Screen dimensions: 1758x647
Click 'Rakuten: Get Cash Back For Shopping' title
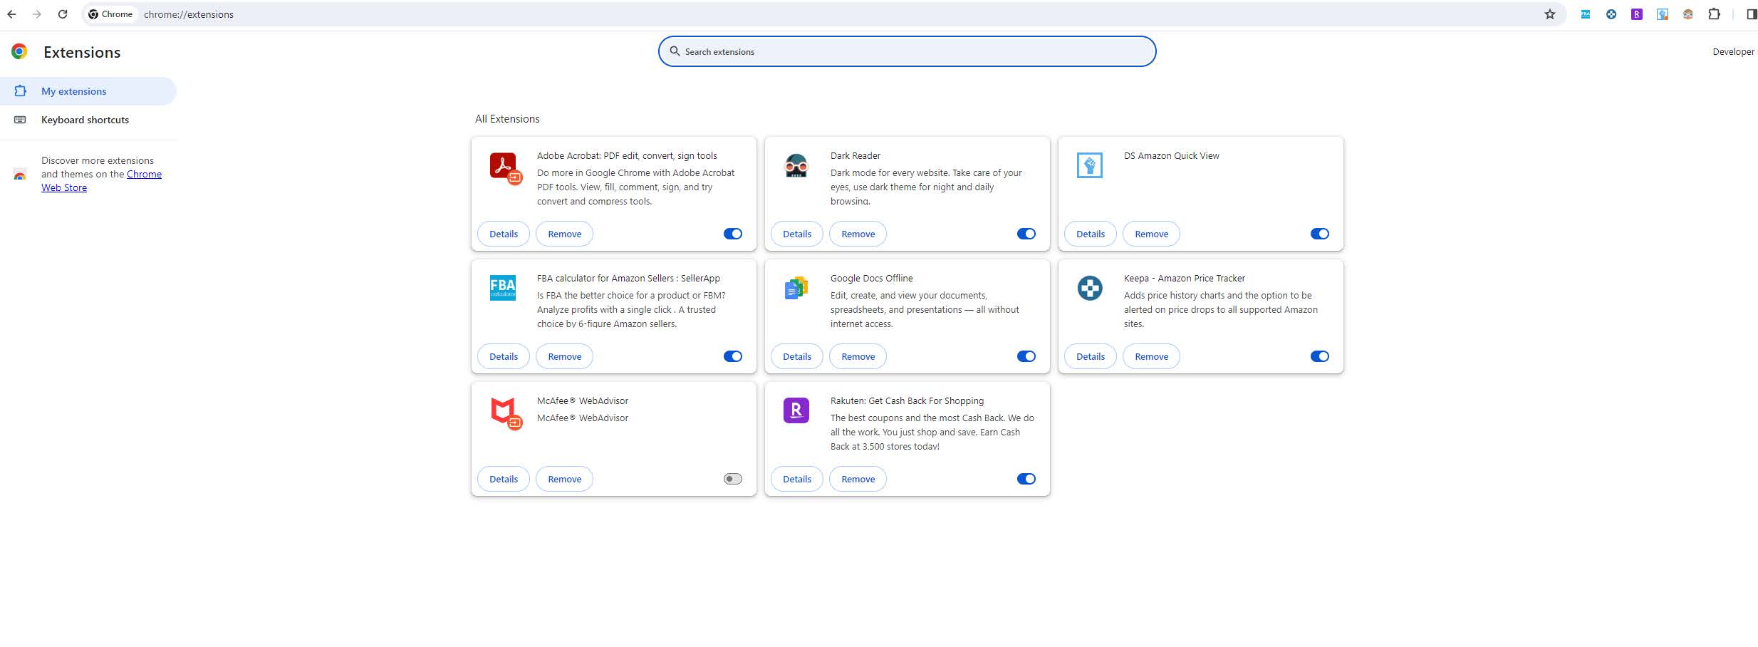[x=907, y=400]
